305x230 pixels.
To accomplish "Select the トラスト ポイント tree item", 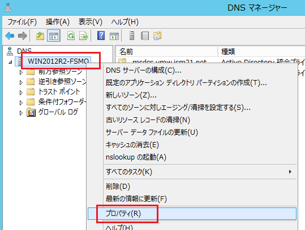I will pos(59,92).
